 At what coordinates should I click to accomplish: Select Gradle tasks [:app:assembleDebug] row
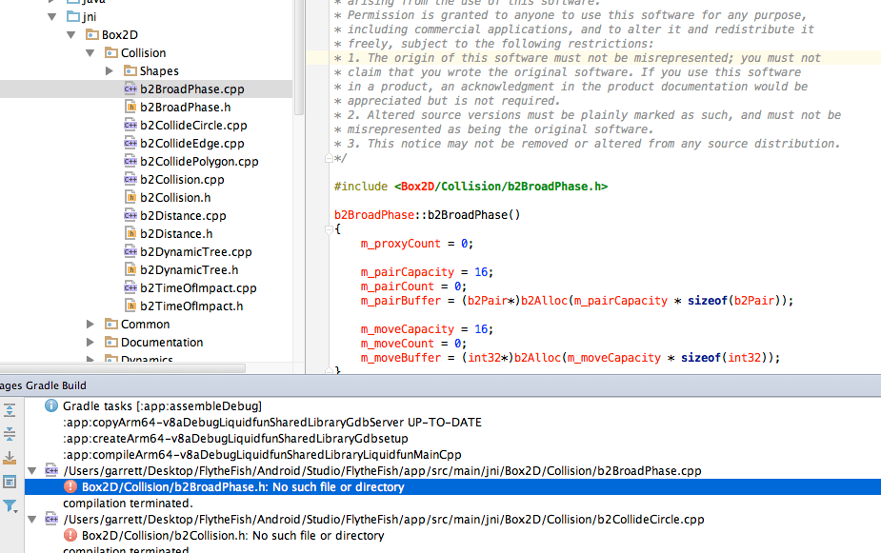click(x=162, y=405)
